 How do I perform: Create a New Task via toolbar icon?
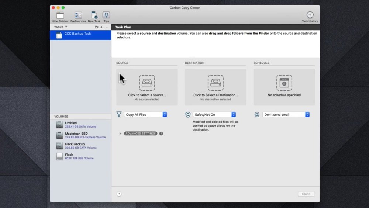click(94, 15)
